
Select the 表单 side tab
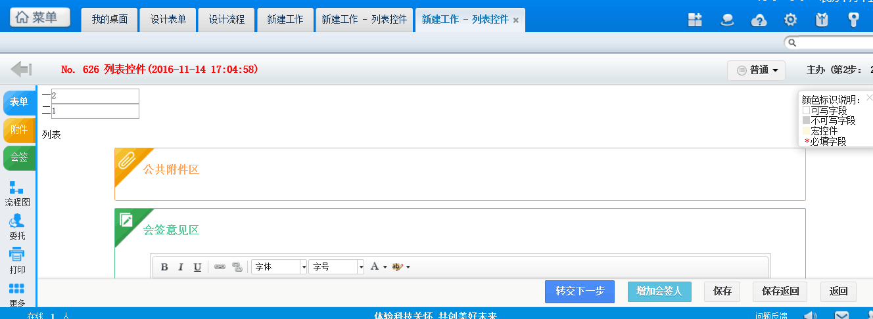(19, 102)
